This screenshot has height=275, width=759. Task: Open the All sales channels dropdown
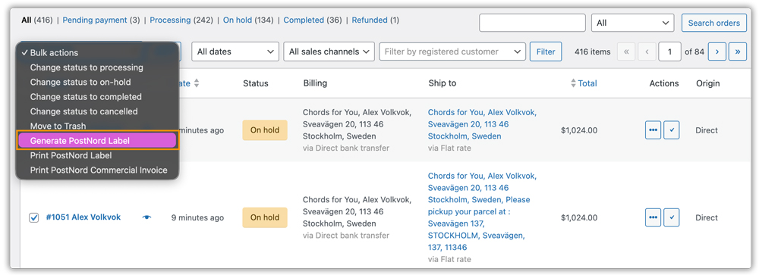tap(329, 52)
